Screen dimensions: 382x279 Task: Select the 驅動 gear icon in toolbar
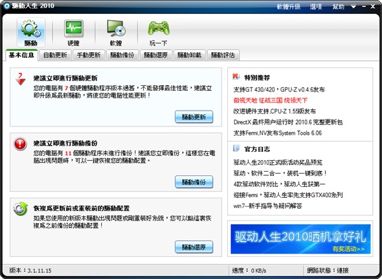point(31,32)
